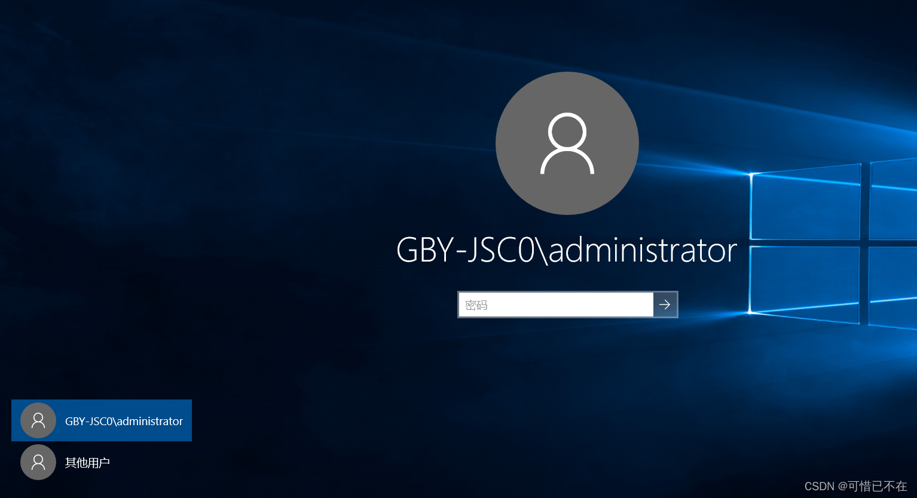Click the large GBY-JSC0\administrator heading
Image resolution: width=917 pixels, height=498 pixels.
click(567, 250)
